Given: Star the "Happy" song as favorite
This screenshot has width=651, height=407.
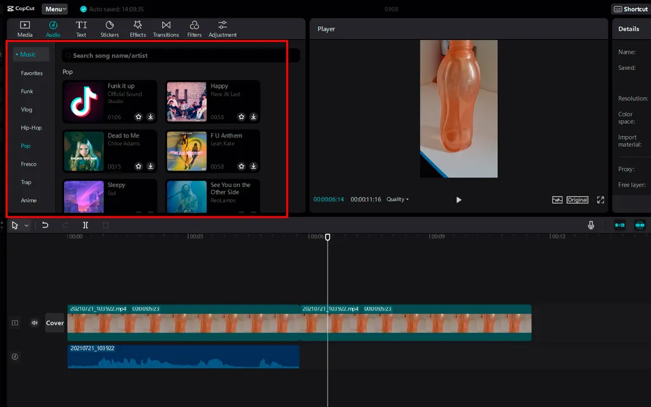Looking at the screenshot, I should [x=241, y=117].
